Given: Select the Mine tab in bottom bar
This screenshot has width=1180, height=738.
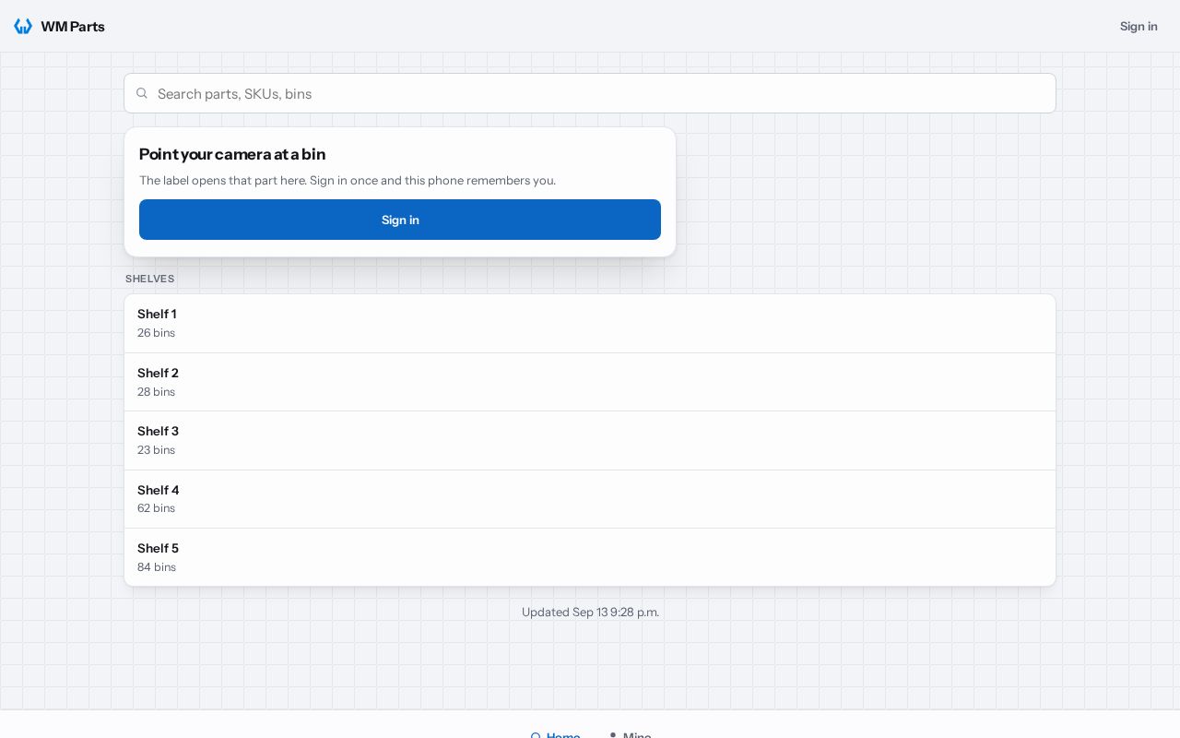Looking at the screenshot, I should [630, 734].
